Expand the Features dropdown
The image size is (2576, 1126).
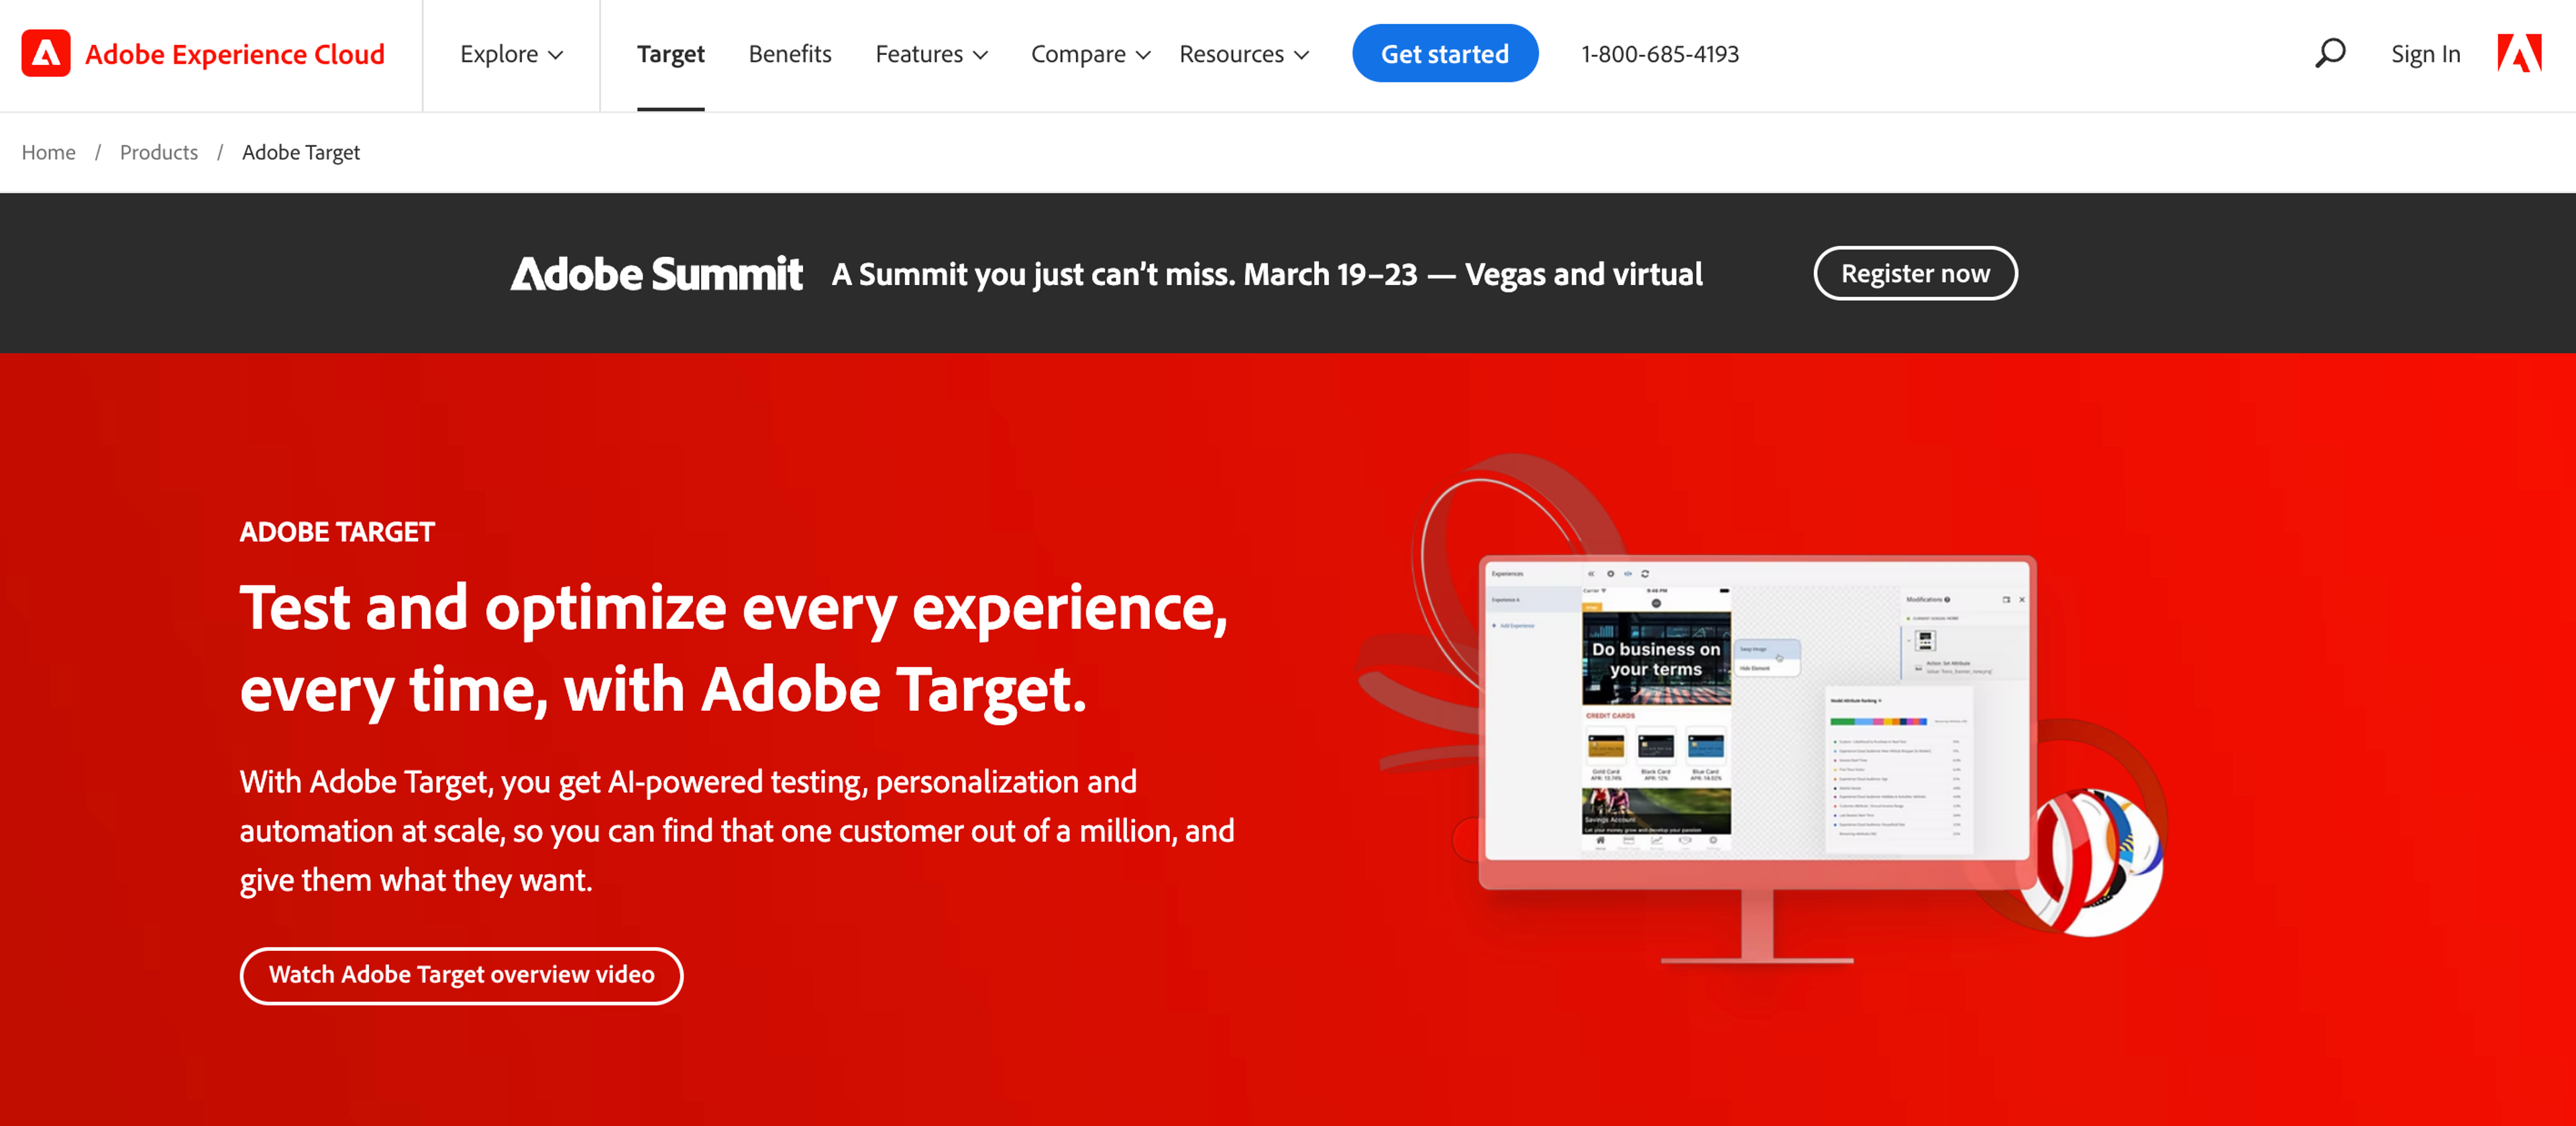coord(931,54)
